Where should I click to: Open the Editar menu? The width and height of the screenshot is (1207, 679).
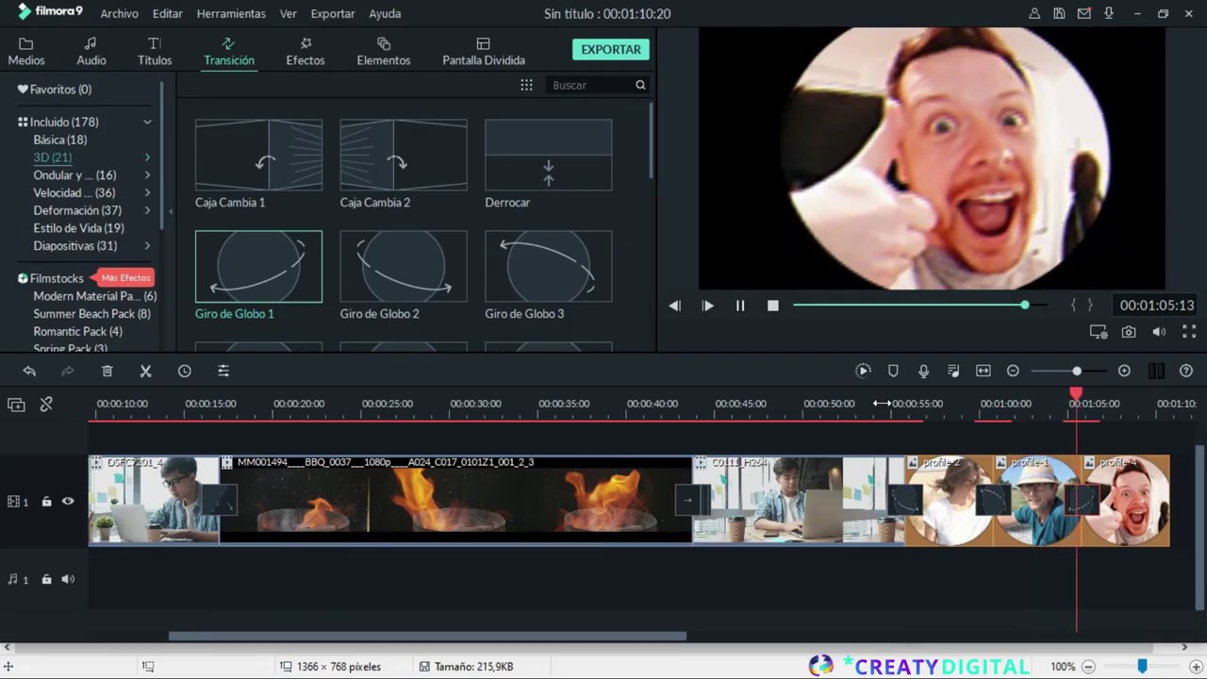[x=168, y=13]
